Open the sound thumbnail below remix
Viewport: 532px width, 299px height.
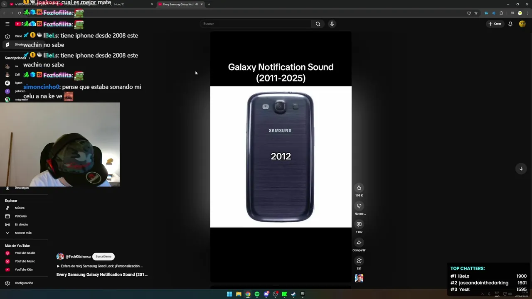(359, 278)
